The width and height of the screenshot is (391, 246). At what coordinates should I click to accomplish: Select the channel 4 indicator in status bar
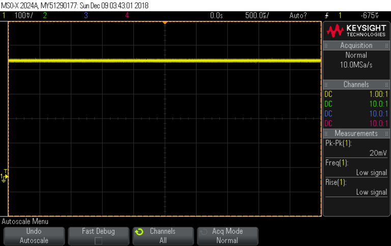[x=127, y=15]
